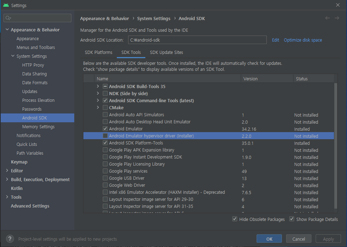Click the back navigation arrow
This screenshot has height=247, width=347.
pyautogui.click(x=327, y=18)
